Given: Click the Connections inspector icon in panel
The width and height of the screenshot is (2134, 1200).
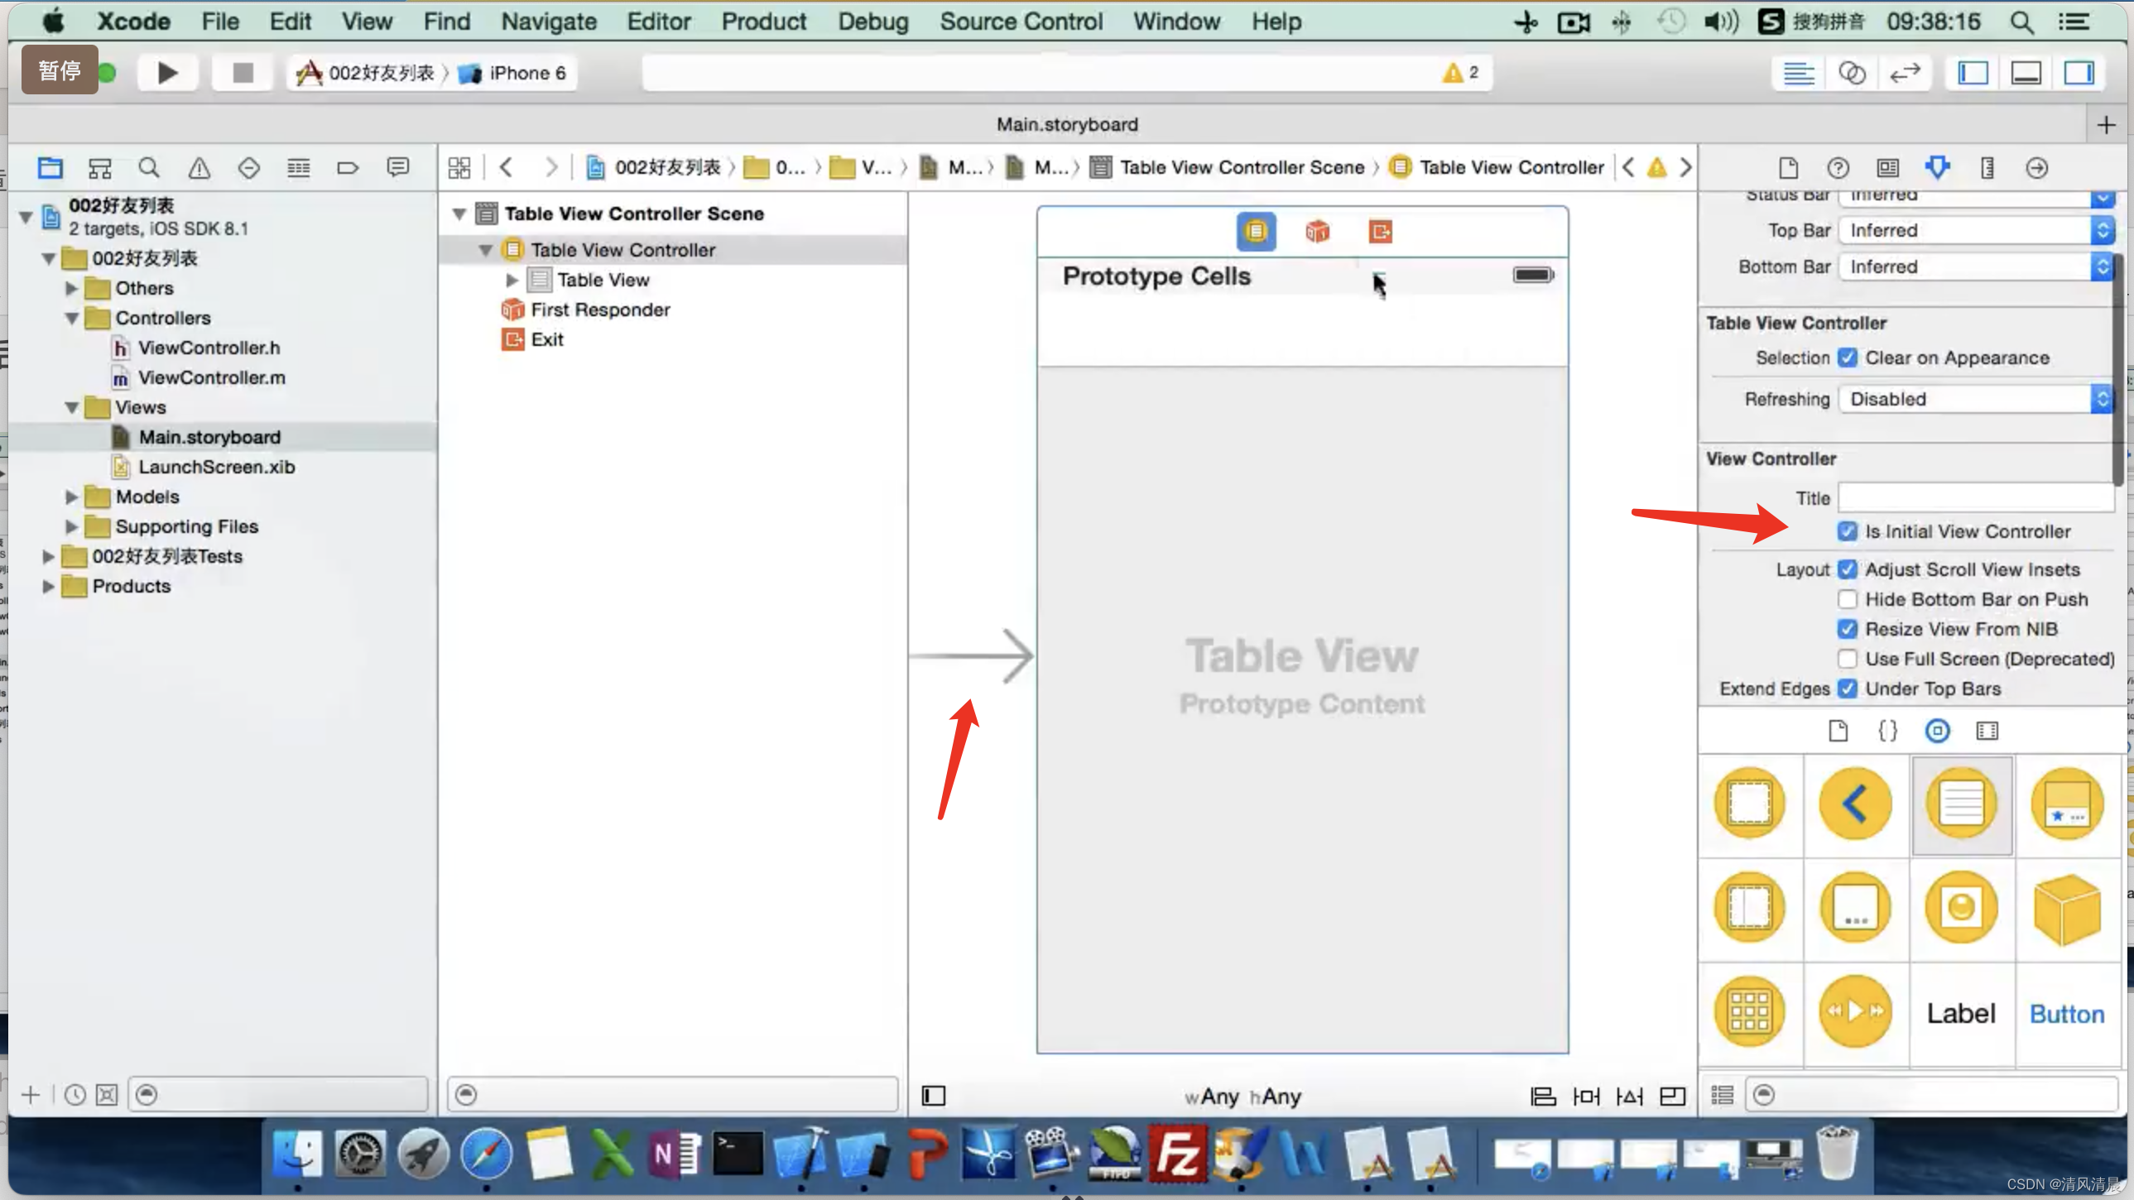Looking at the screenshot, I should pos(2039,167).
